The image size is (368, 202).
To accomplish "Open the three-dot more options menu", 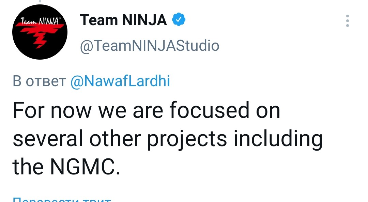I will coord(347,21).
